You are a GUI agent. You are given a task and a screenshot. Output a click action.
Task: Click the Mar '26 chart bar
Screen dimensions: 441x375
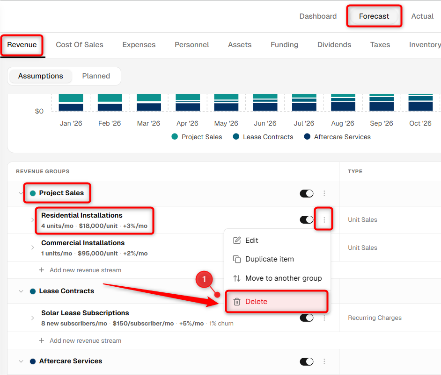[x=149, y=102]
